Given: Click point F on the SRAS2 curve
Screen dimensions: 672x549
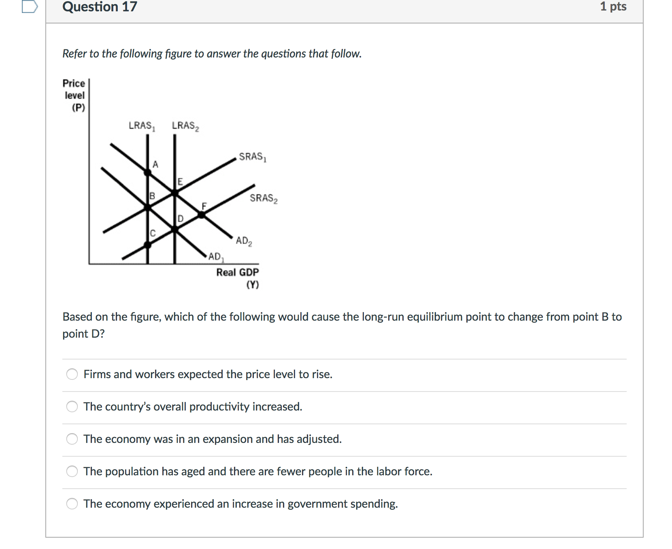Looking at the screenshot, I should (201, 215).
